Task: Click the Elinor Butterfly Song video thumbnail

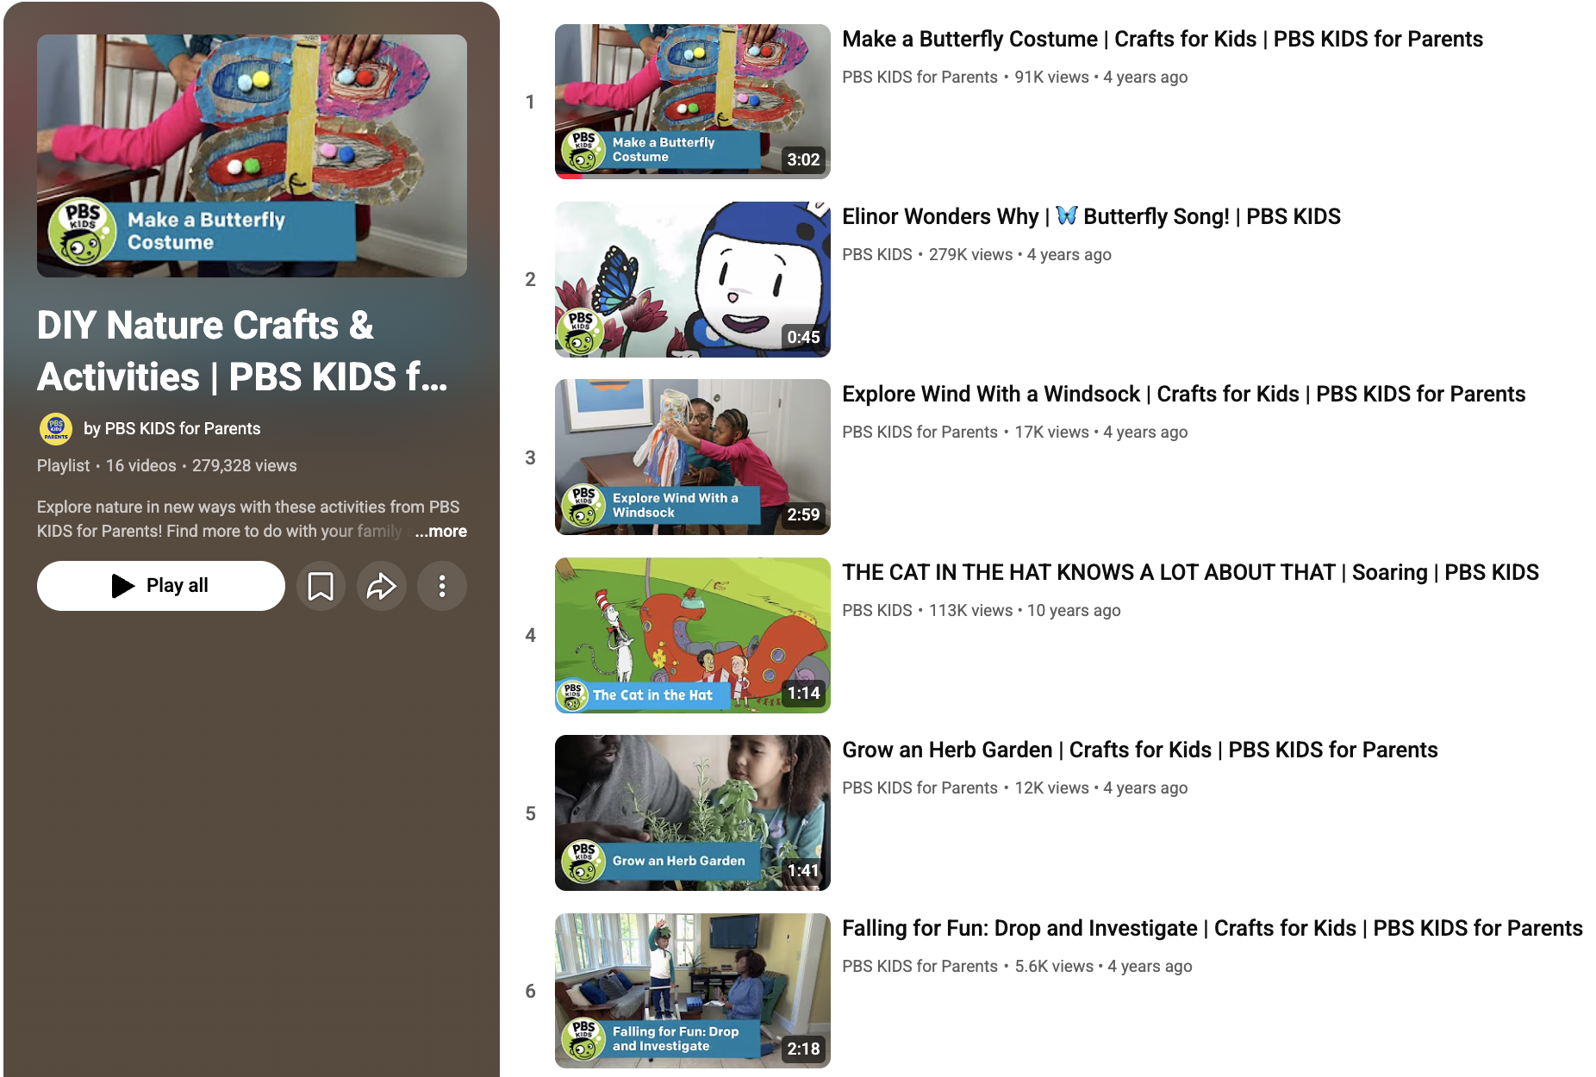Action: click(692, 279)
